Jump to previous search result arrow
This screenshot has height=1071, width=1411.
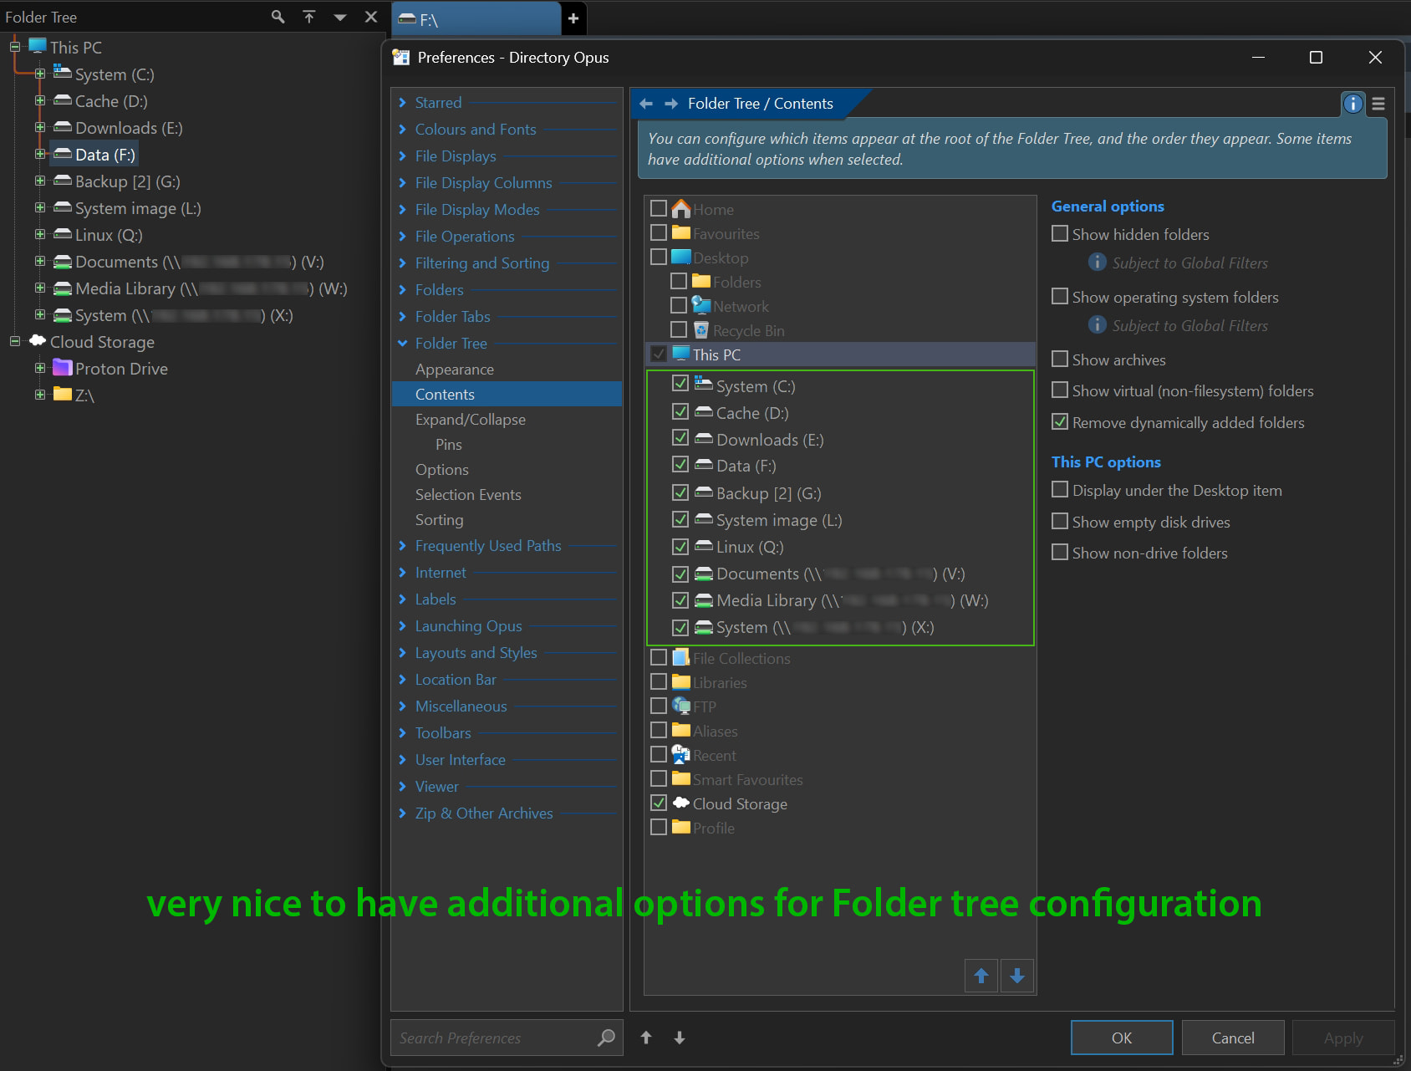[646, 1038]
